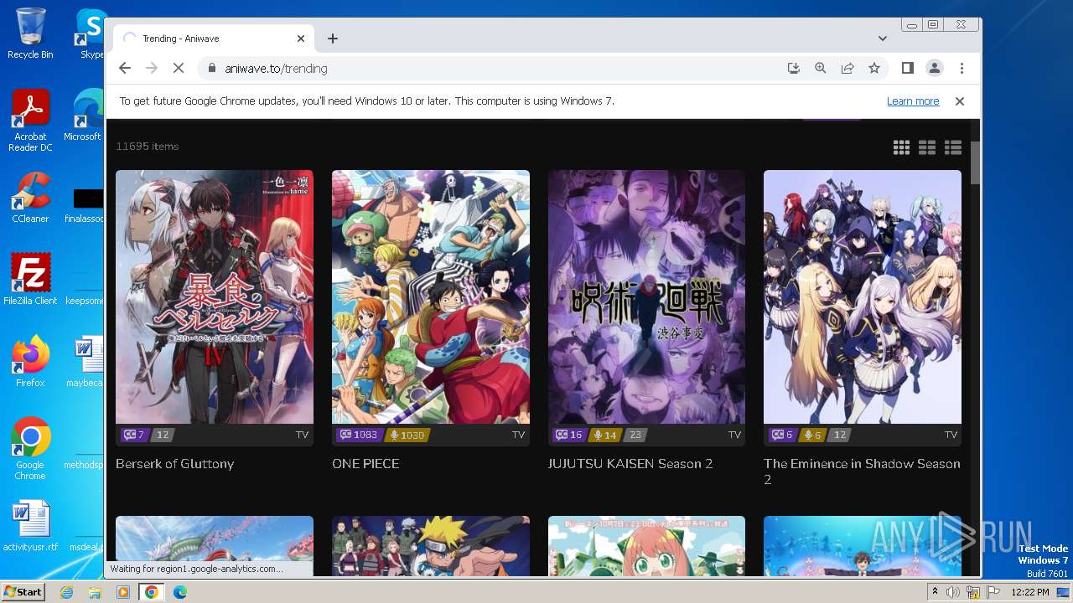This screenshot has width=1073, height=603.
Task: Click ONE PIECE title link
Action: pyautogui.click(x=365, y=463)
